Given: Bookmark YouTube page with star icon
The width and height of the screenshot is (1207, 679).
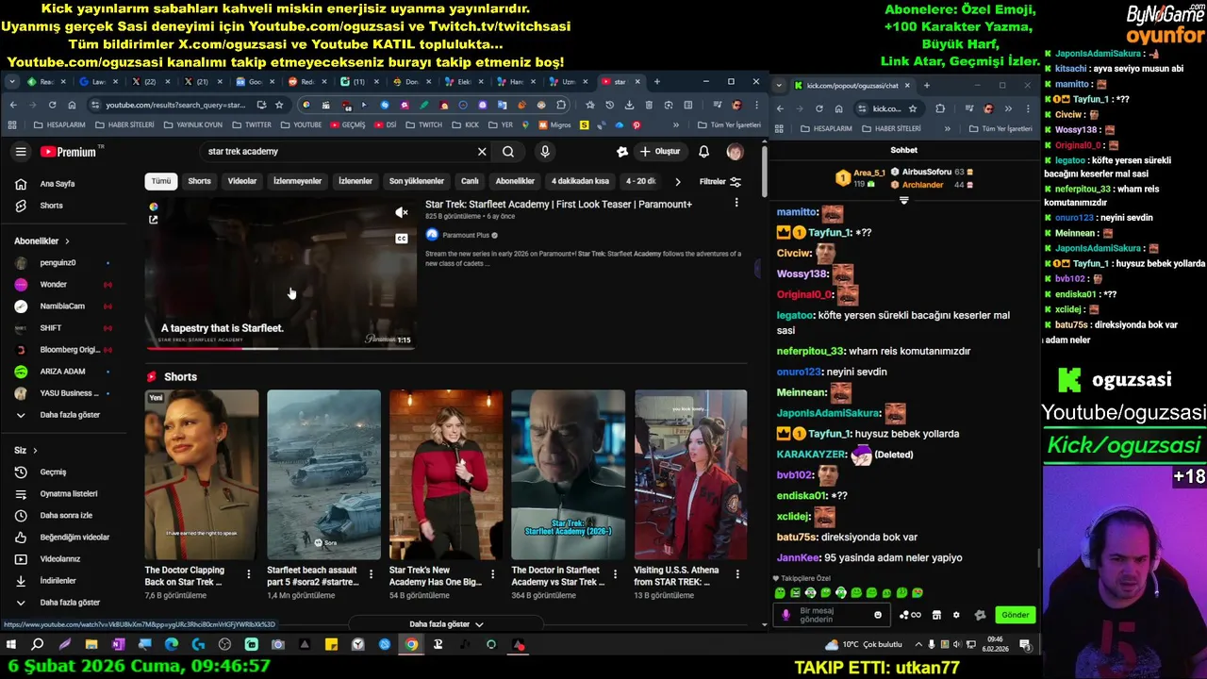Looking at the screenshot, I should point(279,105).
